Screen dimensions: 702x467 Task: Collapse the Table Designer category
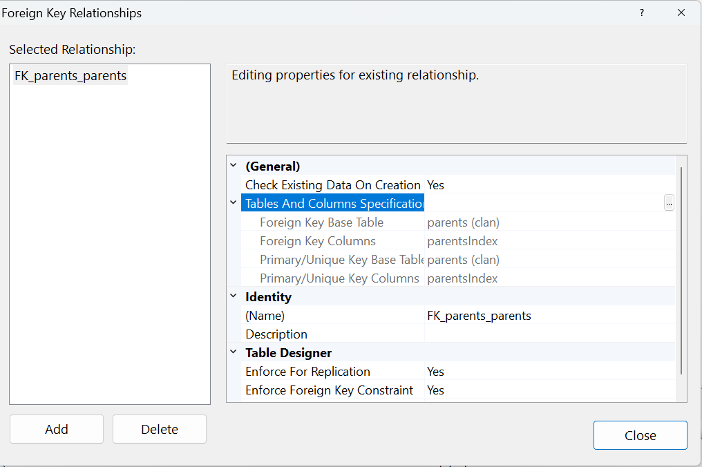click(234, 352)
